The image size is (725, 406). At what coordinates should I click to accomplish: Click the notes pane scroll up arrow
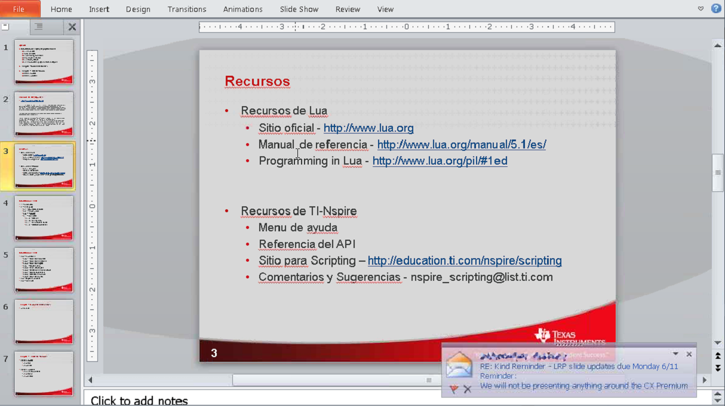coord(718,395)
